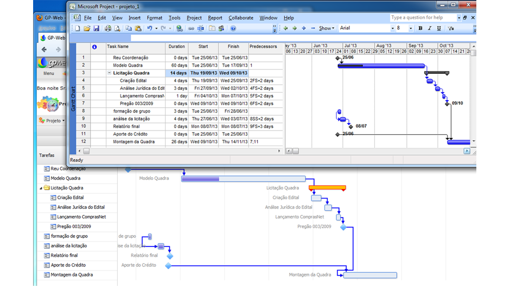Open help question box dropdown arrow

pyautogui.click(x=458, y=18)
